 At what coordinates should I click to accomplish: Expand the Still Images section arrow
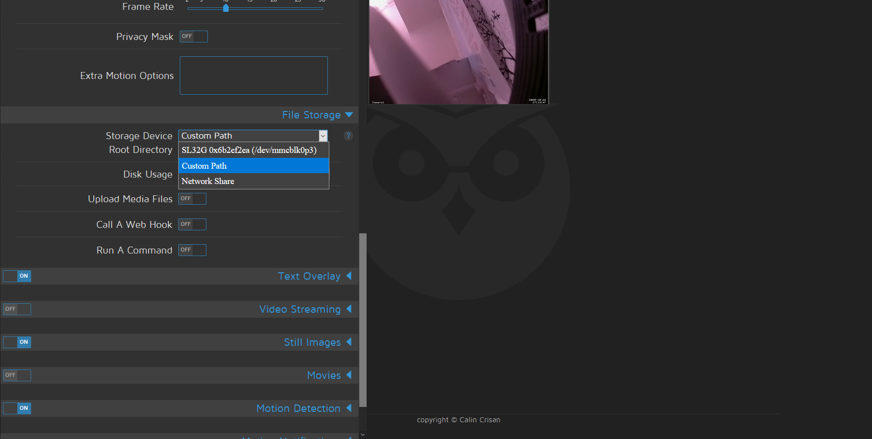[349, 342]
